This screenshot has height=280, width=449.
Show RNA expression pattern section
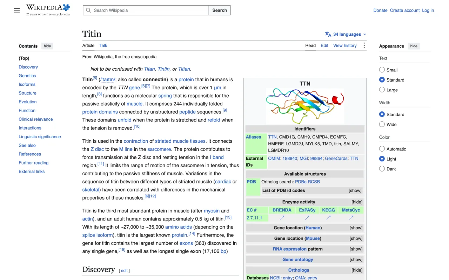[356, 249]
